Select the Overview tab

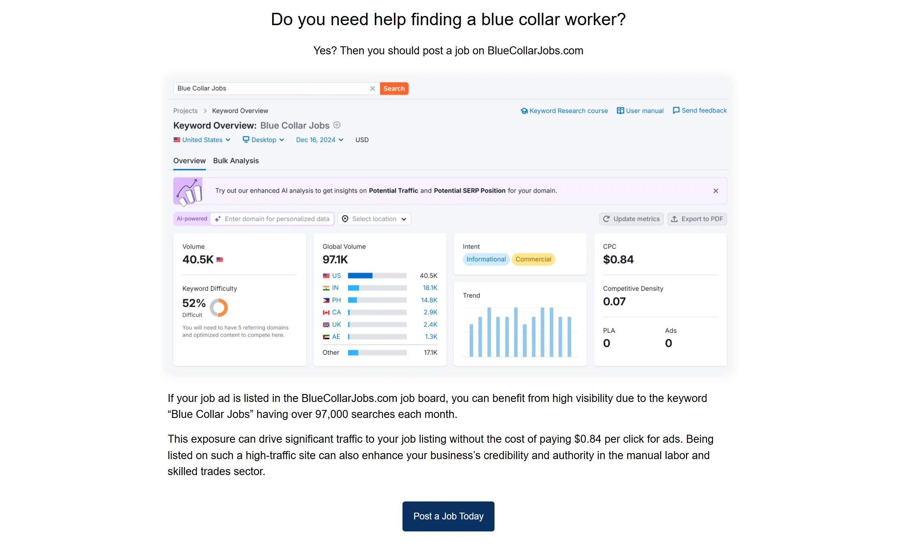189,161
